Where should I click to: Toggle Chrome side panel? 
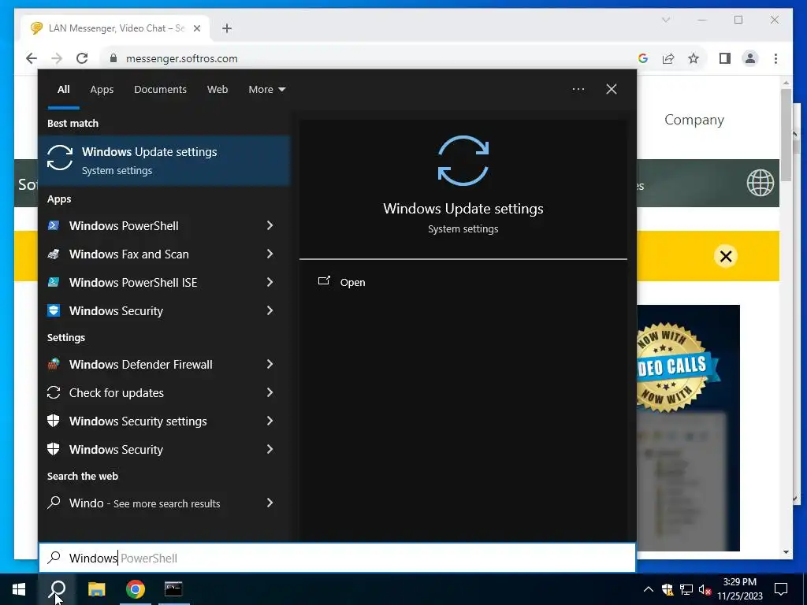click(x=725, y=58)
